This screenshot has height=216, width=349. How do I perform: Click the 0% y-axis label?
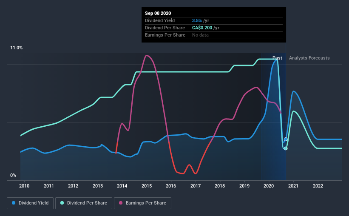[x=13, y=176]
